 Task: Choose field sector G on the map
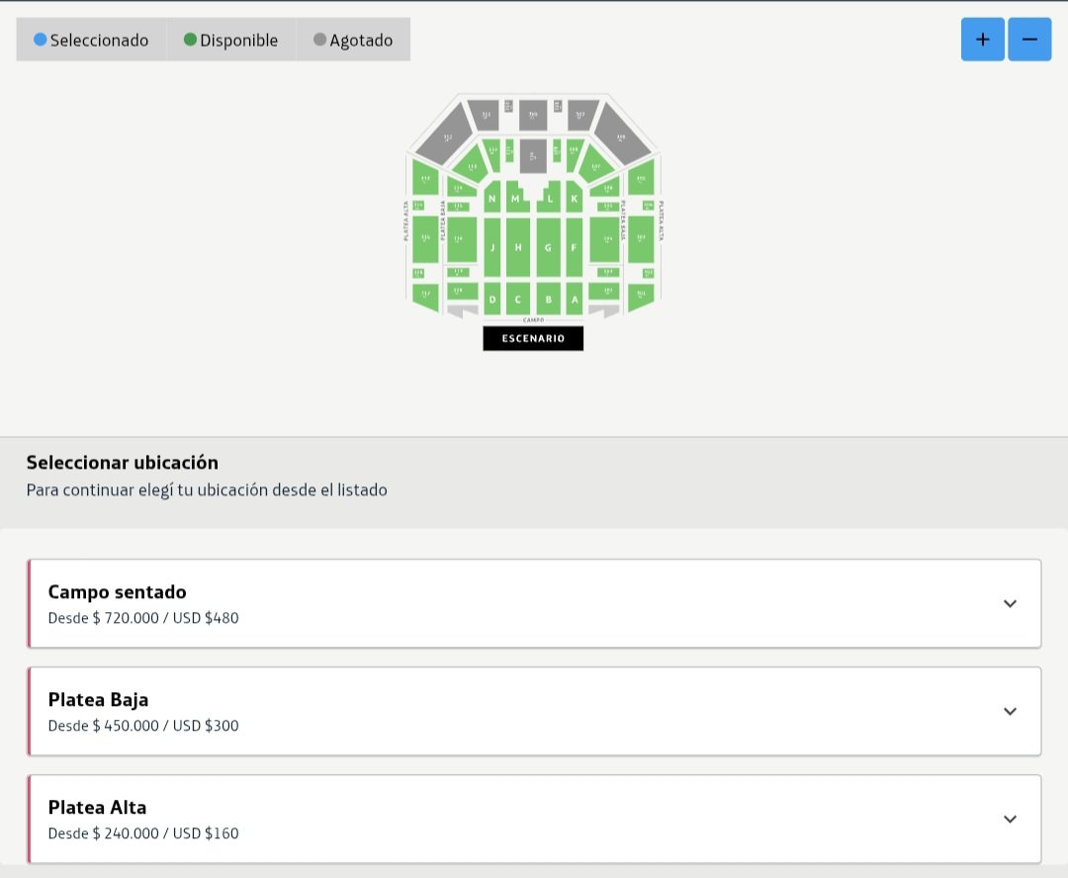click(548, 248)
